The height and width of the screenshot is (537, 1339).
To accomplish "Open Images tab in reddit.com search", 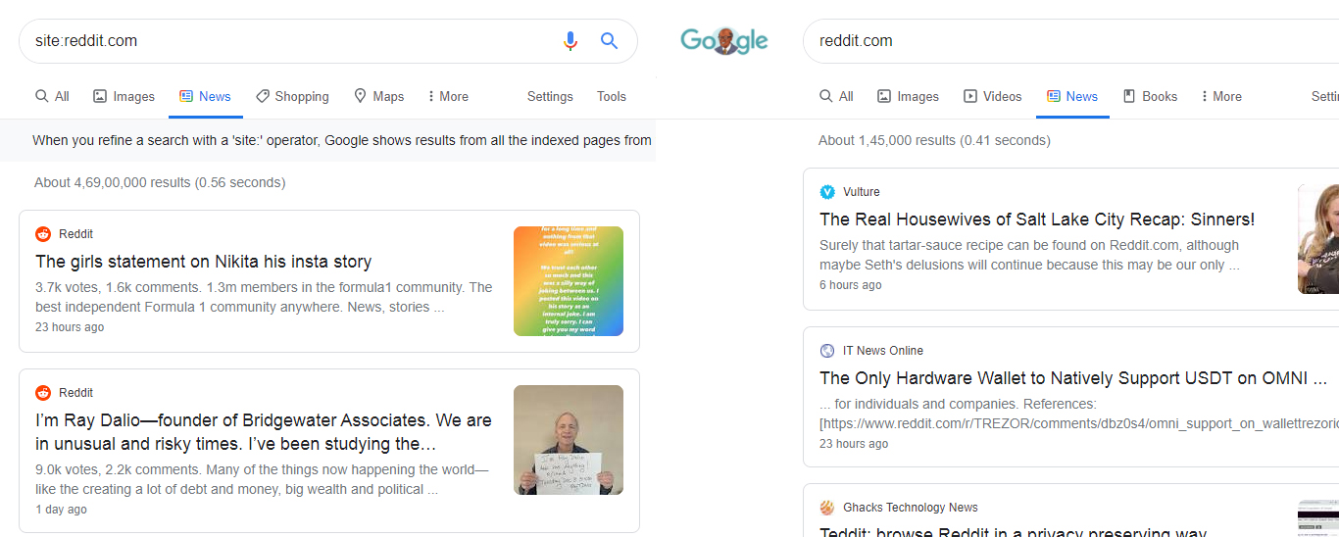I will tap(908, 96).
